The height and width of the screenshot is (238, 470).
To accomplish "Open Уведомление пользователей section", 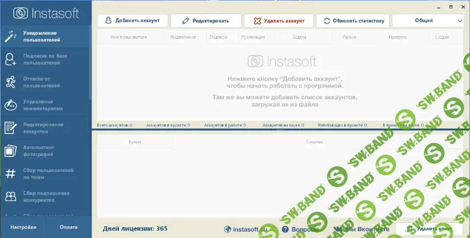I will 45,37.
